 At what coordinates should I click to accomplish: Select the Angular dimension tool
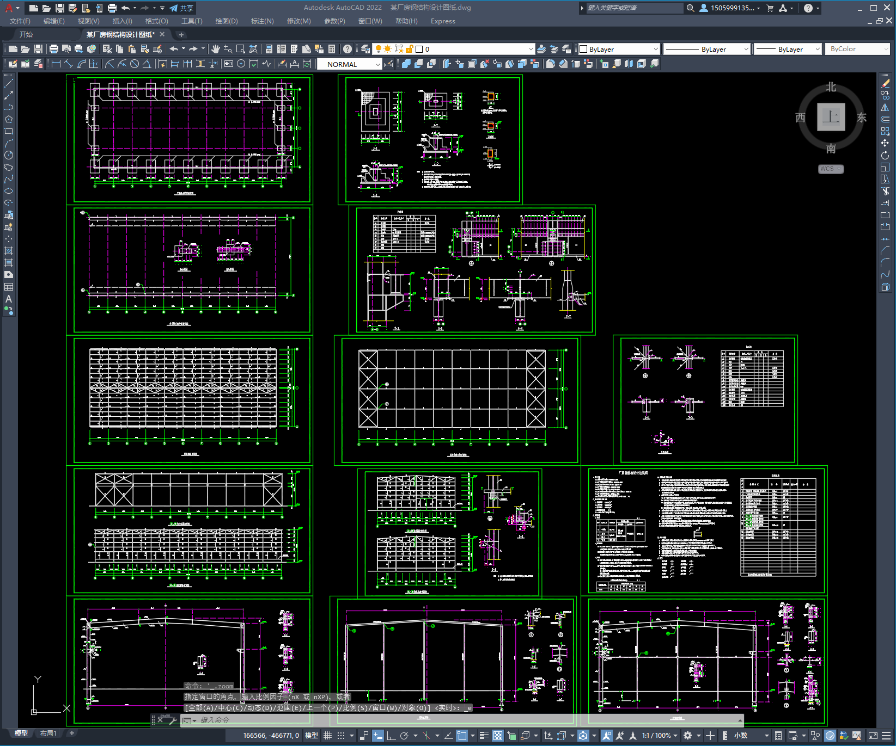[147, 64]
